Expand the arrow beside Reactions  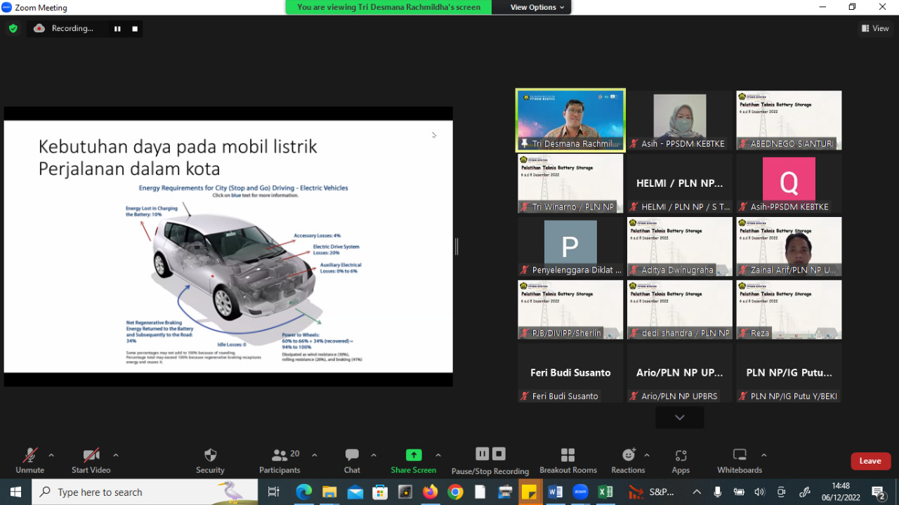click(x=647, y=455)
